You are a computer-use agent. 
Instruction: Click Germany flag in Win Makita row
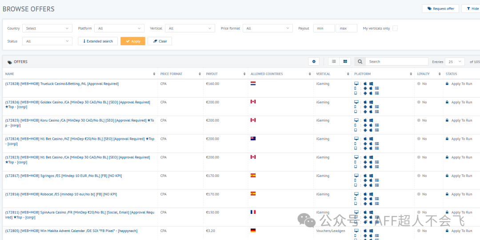point(253,231)
